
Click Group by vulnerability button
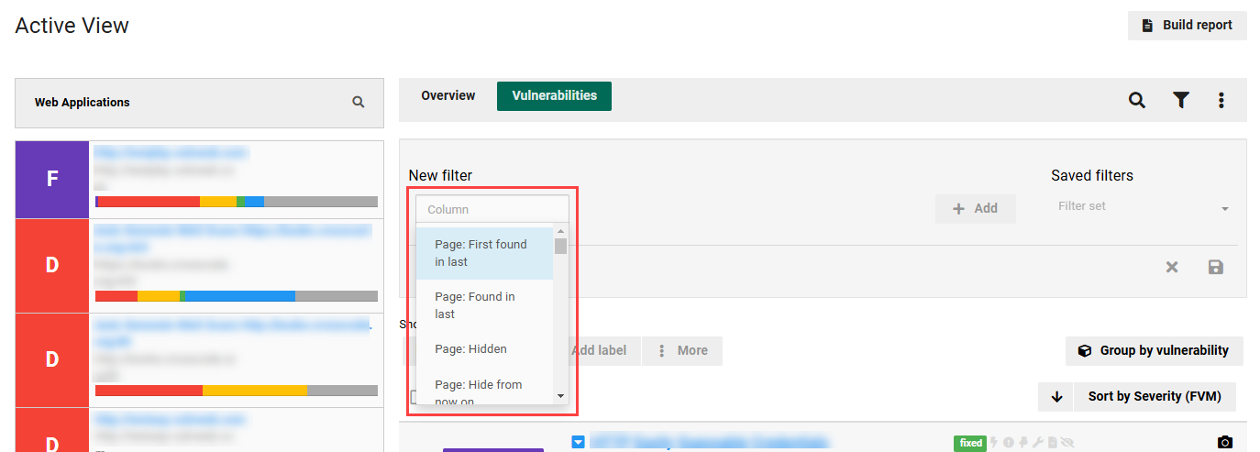coord(1154,350)
